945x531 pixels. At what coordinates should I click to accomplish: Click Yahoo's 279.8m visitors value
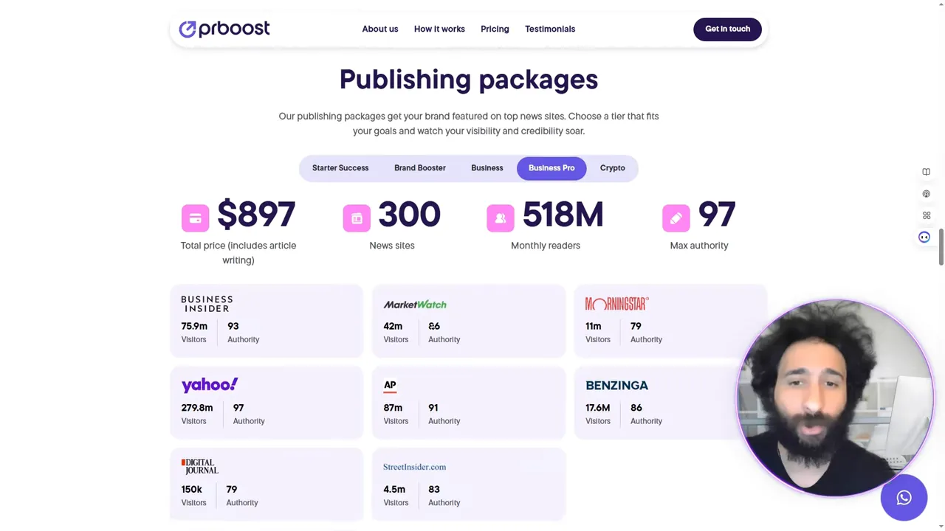pyautogui.click(x=197, y=407)
